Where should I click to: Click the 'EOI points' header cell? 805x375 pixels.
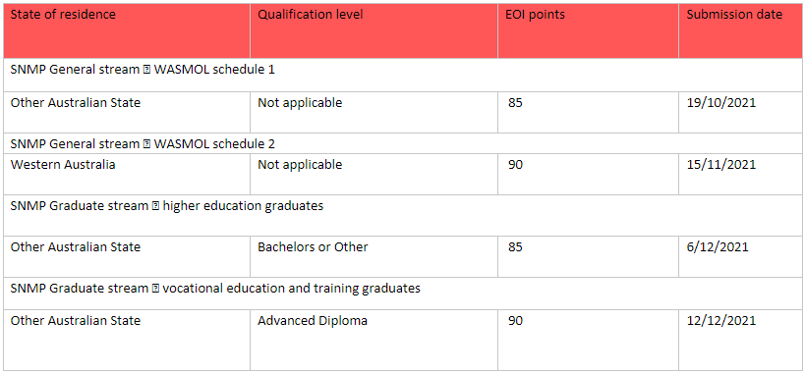pyautogui.click(x=588, y=30)
